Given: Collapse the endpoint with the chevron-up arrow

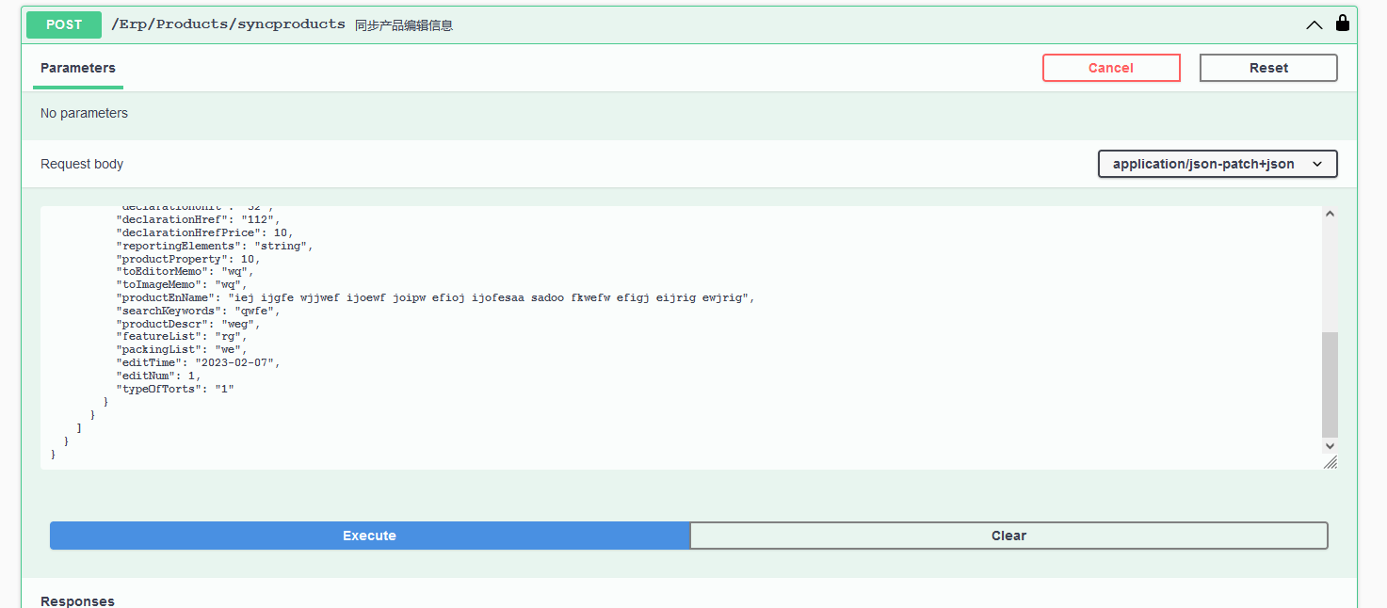Looking at the screenshot, I should tap(1314, 25).
